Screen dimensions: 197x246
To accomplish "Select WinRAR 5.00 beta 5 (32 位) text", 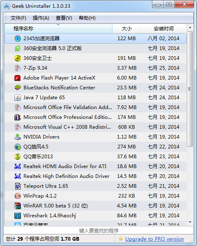I will click(x=55, y=206).
